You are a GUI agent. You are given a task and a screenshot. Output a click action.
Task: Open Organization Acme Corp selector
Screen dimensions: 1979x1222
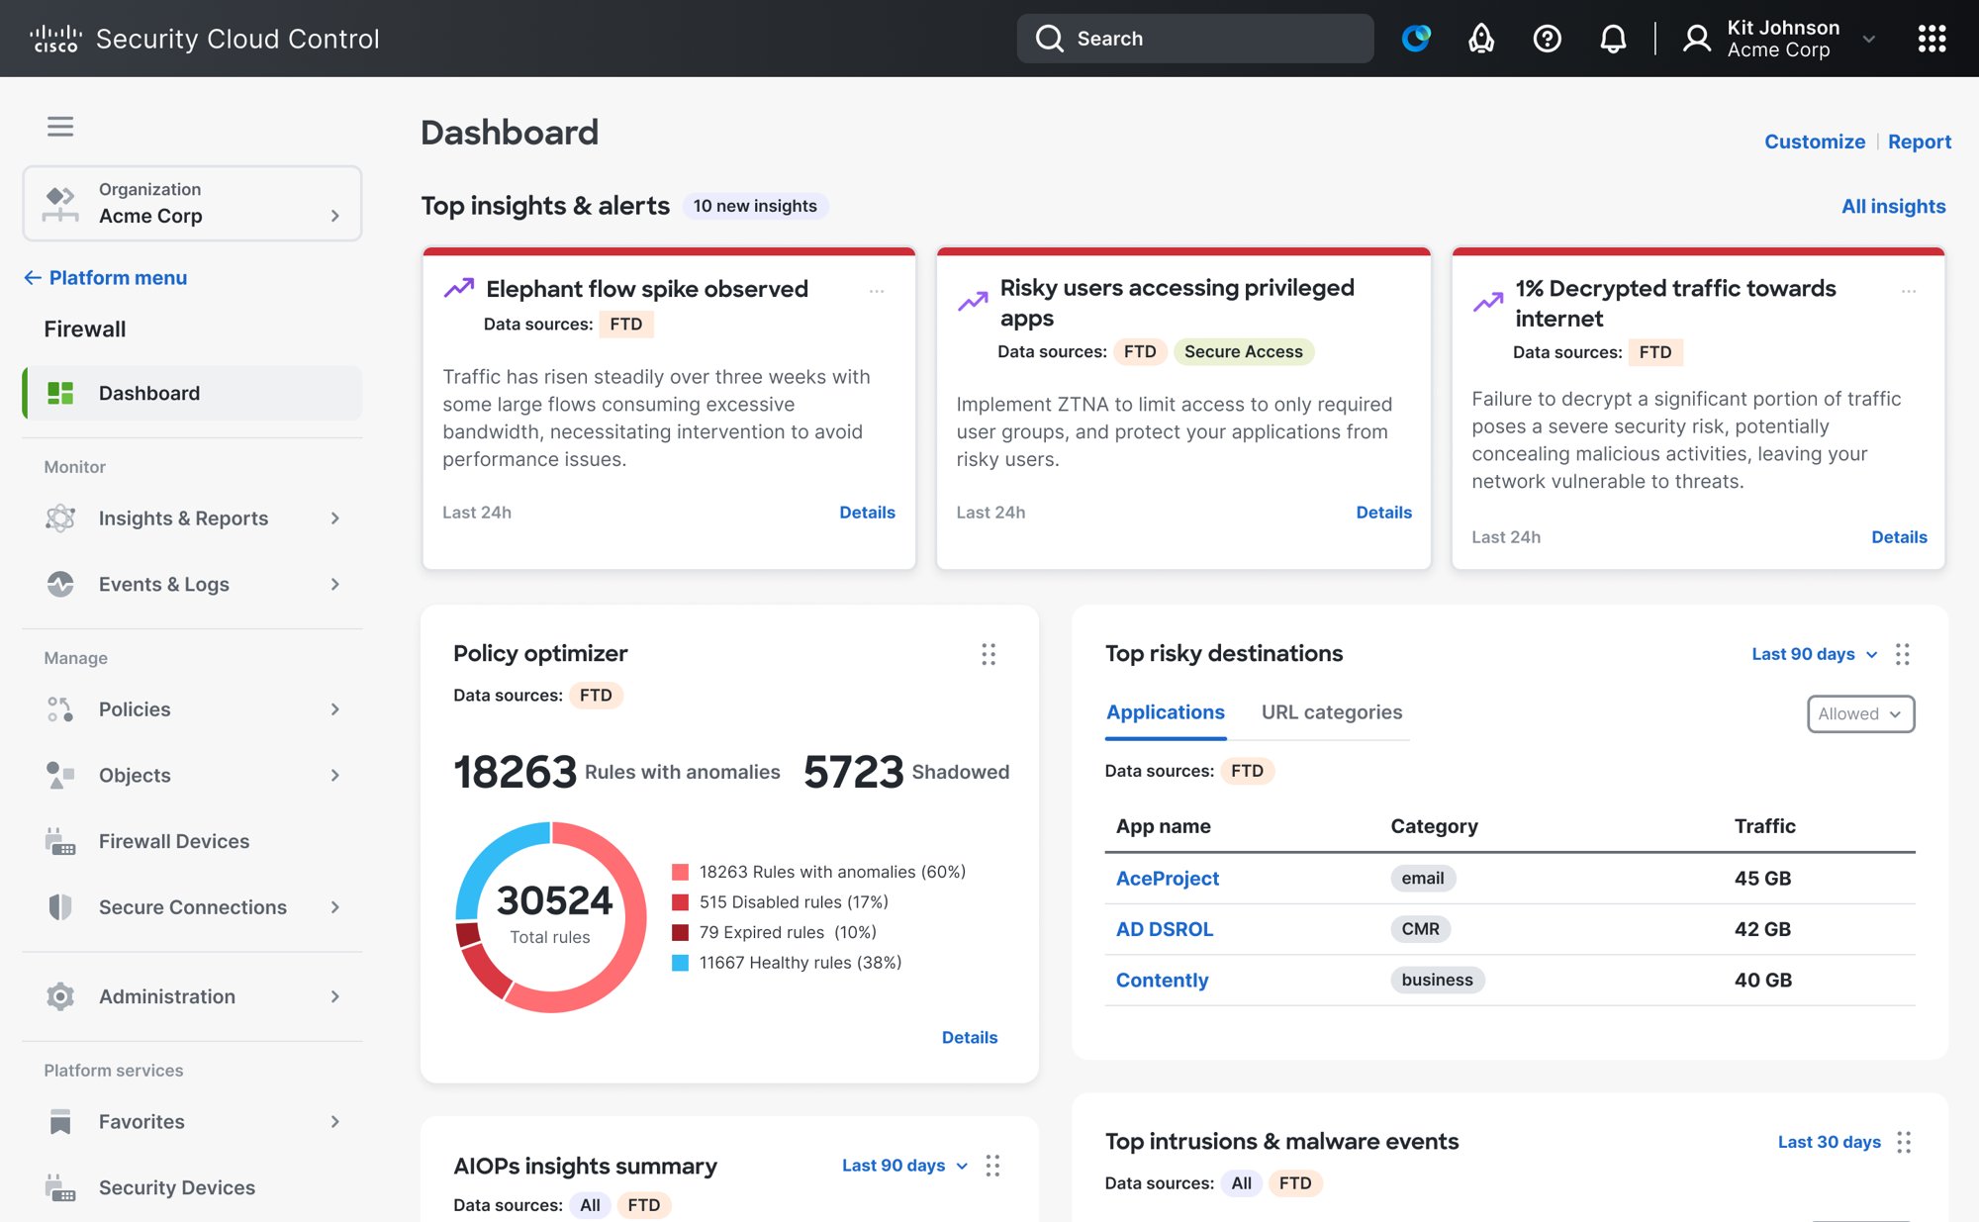(192, 203)
